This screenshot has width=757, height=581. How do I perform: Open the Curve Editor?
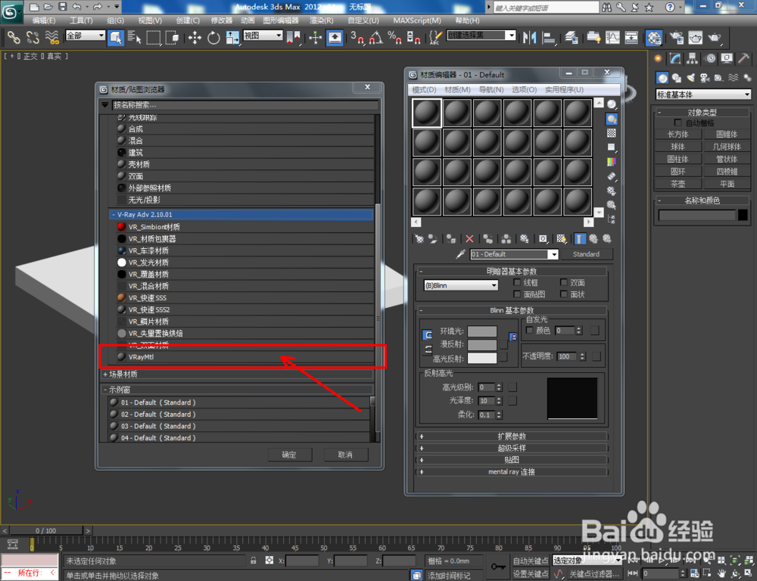(x=612, y=37)
